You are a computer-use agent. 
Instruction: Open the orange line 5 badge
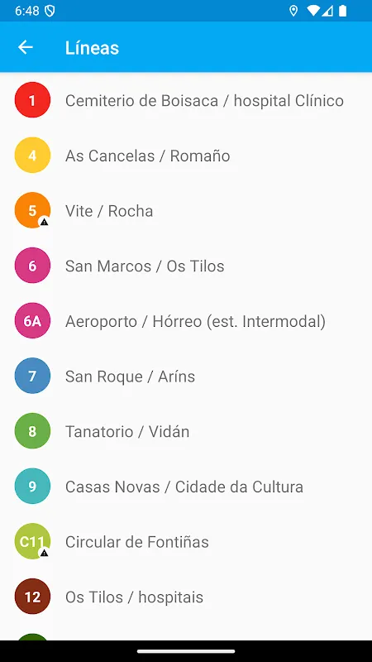click(x=32, y=210)
